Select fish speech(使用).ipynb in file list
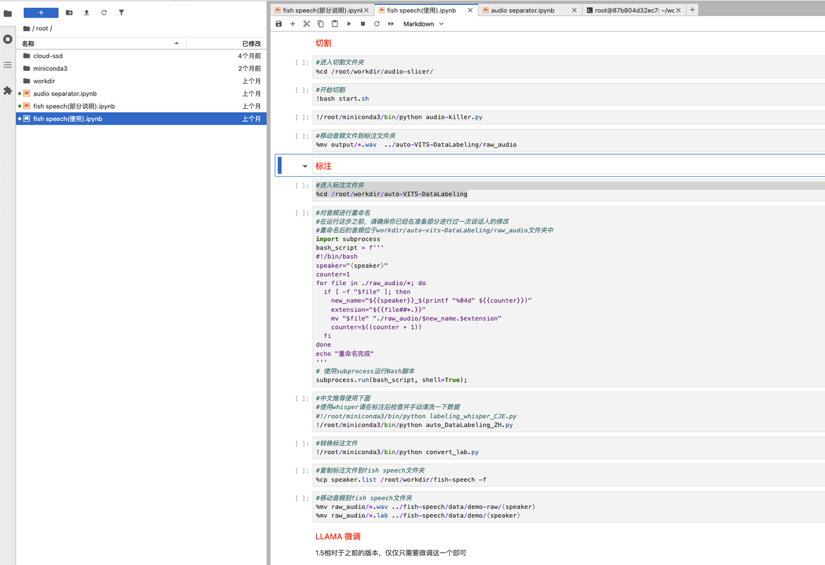Screen dimensions: 825x565 [x=141, y=119]
